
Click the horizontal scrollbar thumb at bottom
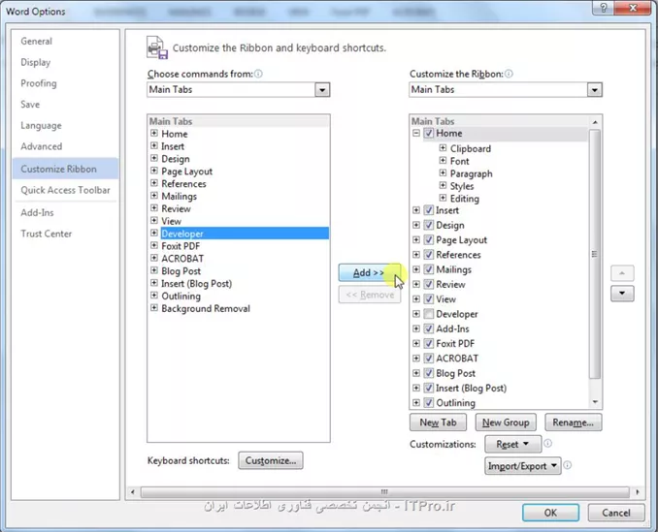click(x=384, y=492)
